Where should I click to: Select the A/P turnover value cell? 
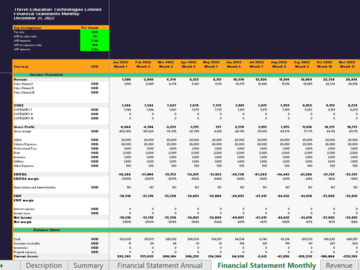[x=95, y=49]
